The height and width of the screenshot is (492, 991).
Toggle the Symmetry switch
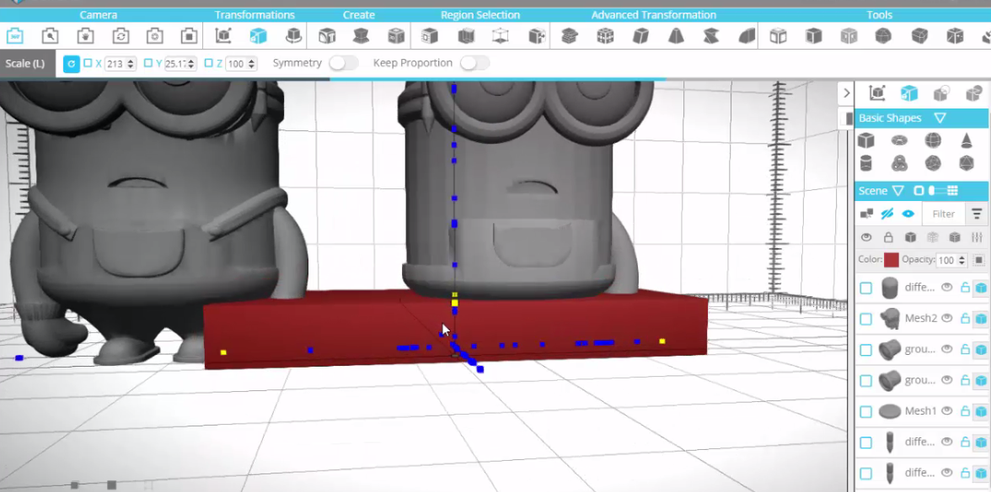click(343, 63)
